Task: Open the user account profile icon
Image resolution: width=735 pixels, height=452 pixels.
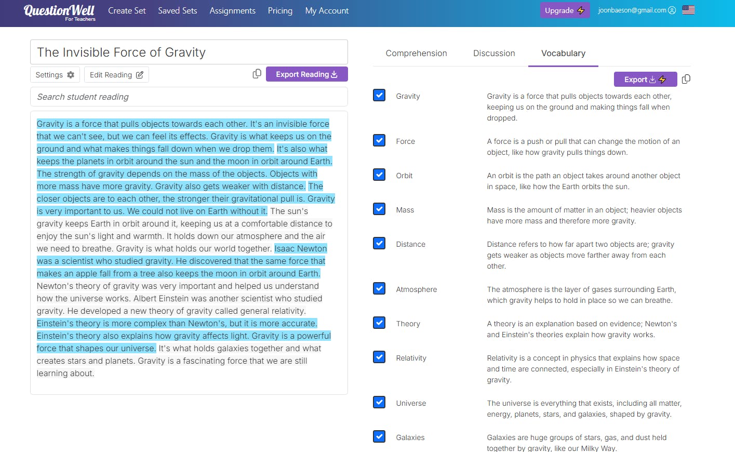Action: (672, 10)
